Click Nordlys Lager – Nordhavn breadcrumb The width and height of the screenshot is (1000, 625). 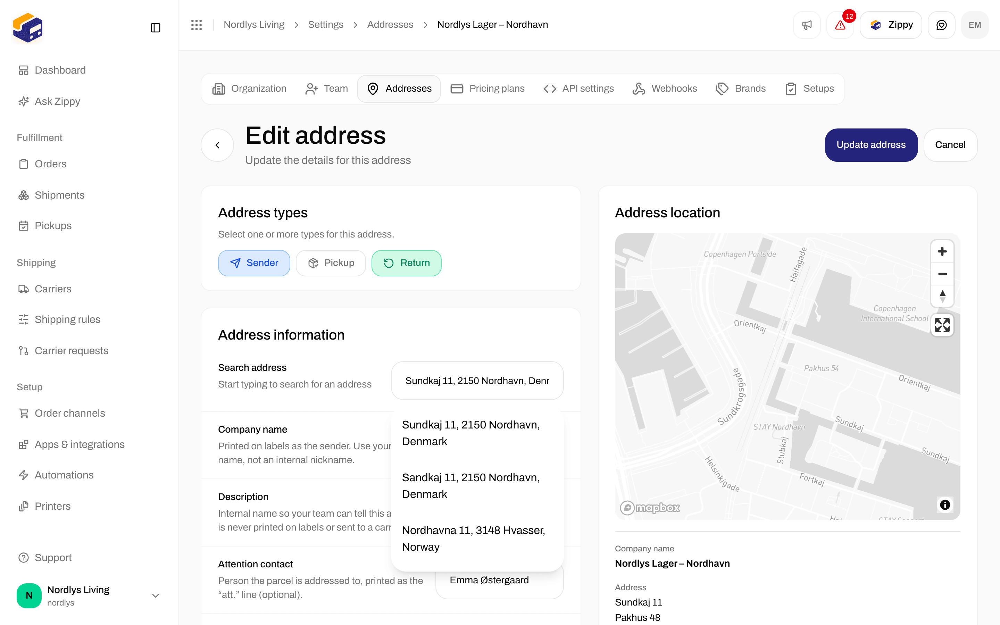[493, 25]
